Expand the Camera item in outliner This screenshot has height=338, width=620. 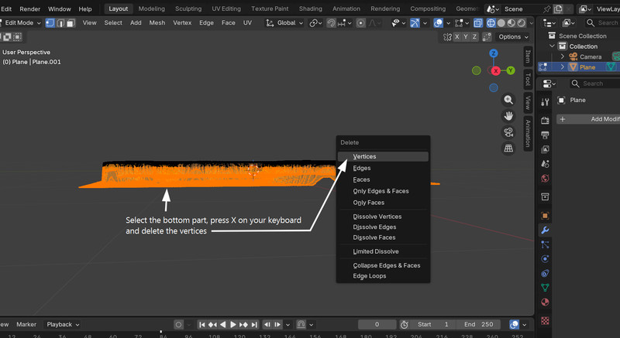coord(563,56)
